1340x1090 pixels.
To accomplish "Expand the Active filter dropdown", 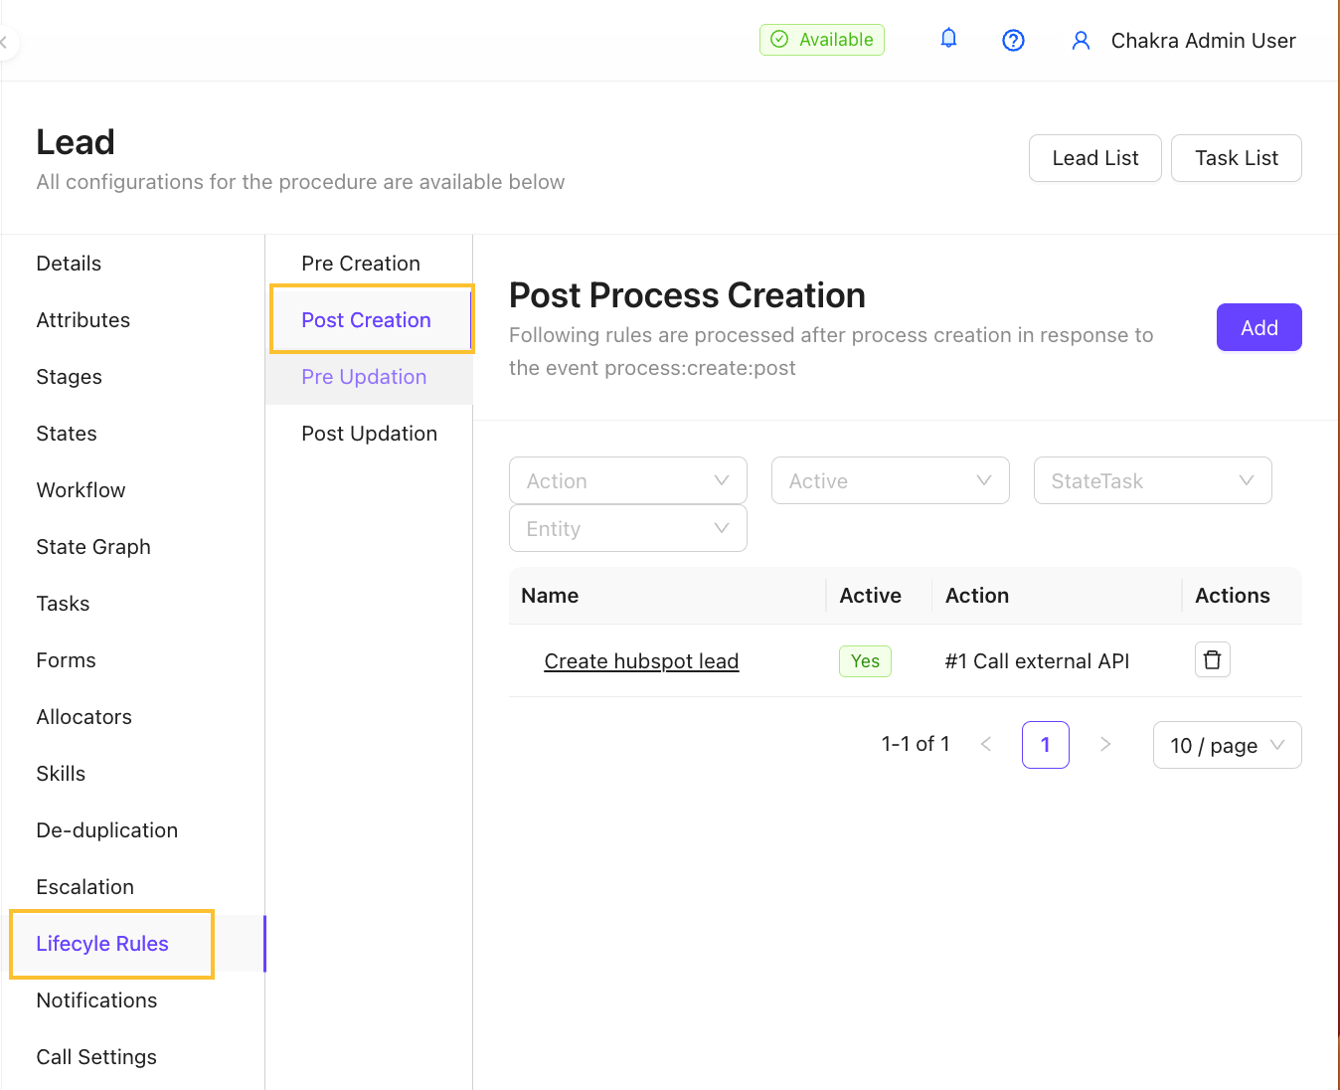I will (x=890, y=481).
